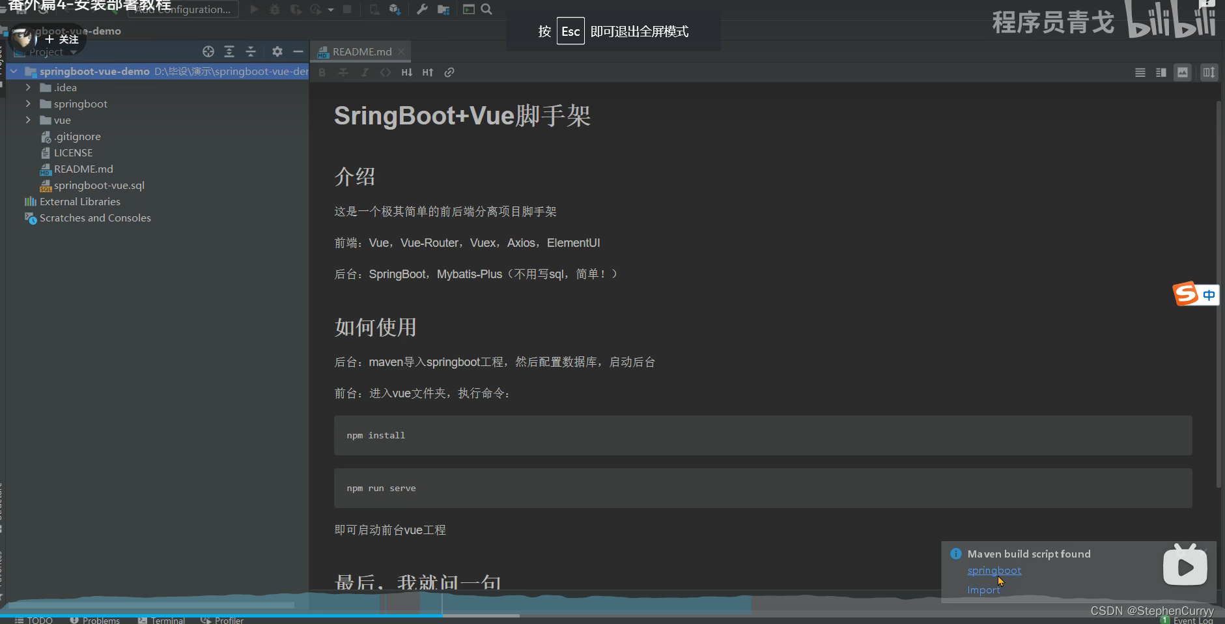Open the TODO tool window tab
Image resolution: width=1225 pixels, height=624 pixels.
coord(34,620)
